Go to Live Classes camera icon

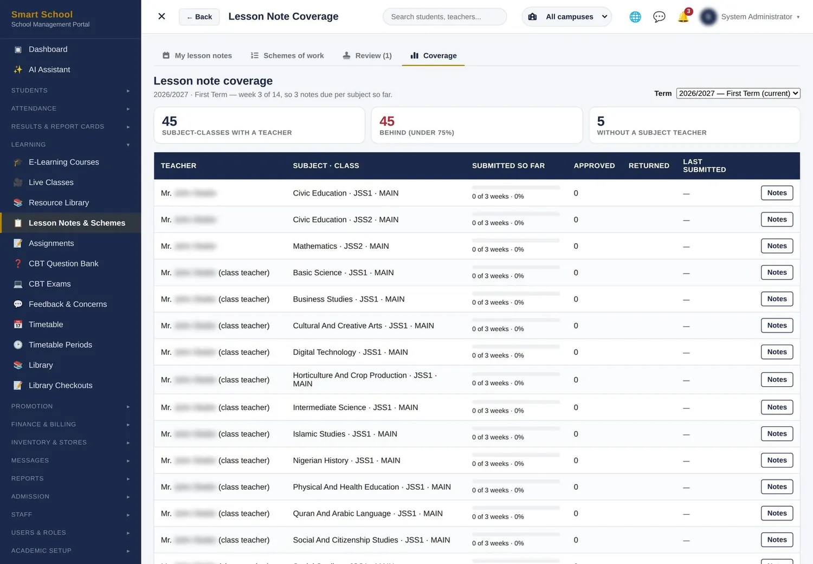click(18, 183)
